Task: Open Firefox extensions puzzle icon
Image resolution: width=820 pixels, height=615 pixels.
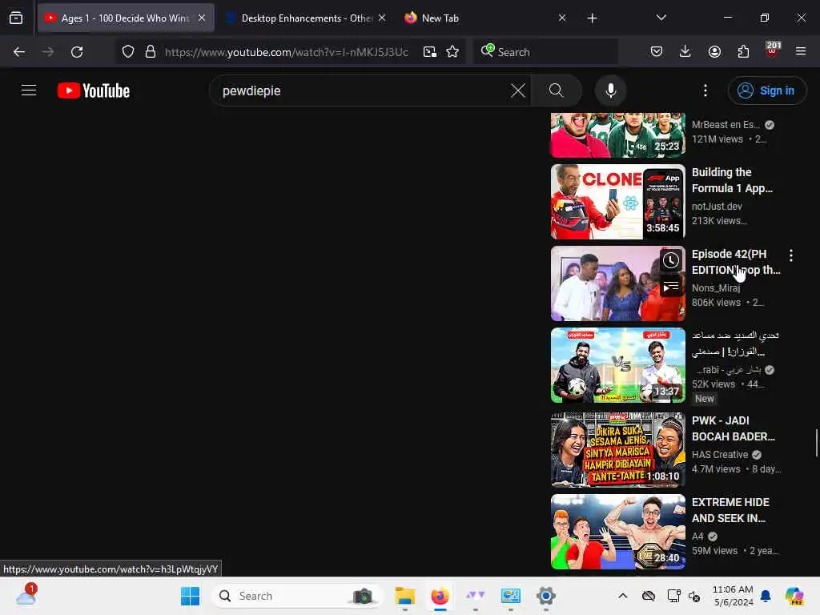Action: 743,52
